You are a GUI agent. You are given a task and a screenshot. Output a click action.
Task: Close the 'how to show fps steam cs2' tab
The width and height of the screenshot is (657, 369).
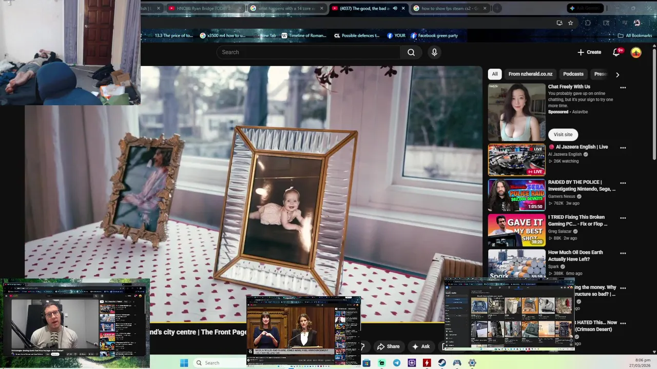tap(485, 8)
